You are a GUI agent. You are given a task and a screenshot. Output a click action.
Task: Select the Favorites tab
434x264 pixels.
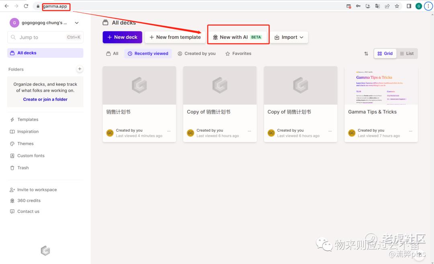pos(238,53)
